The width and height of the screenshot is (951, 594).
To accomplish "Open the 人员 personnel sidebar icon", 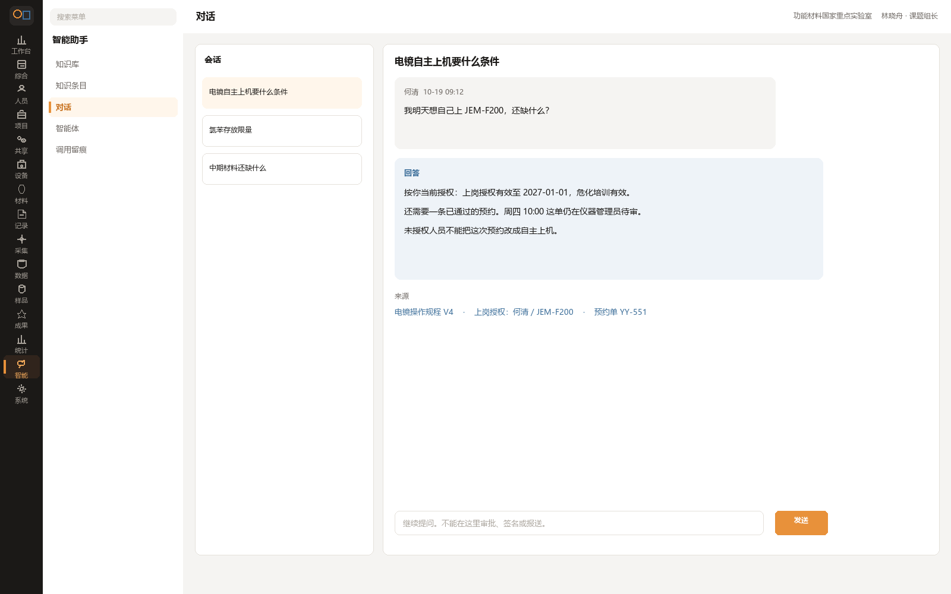I will [x=21, y=94].
